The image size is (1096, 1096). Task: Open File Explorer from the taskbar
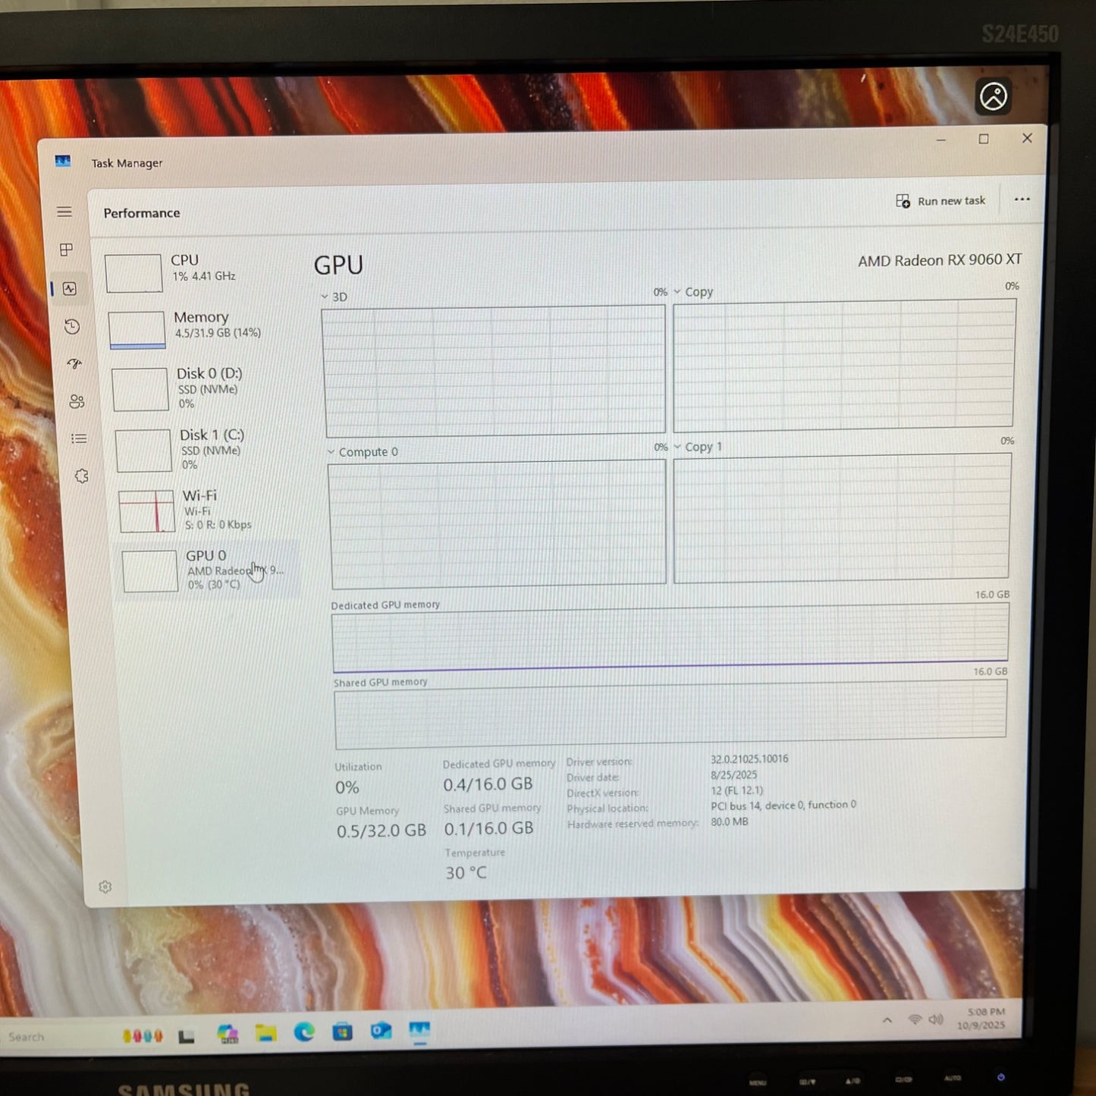pyautogui.click(x=265, y=1032)
